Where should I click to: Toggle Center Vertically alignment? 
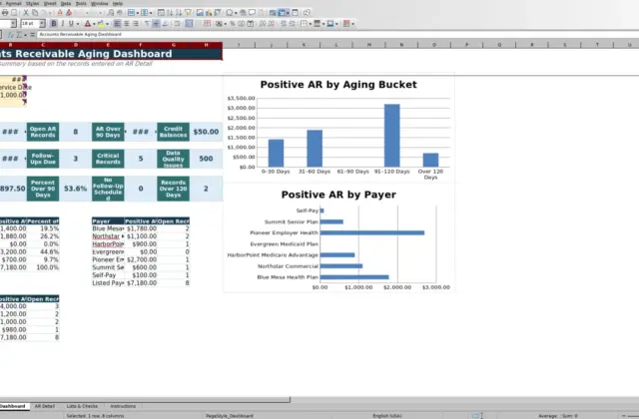tap(156, 24)
